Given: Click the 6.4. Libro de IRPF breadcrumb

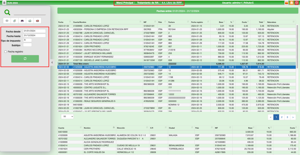Looking at the screenshot, I should [172, 3].
